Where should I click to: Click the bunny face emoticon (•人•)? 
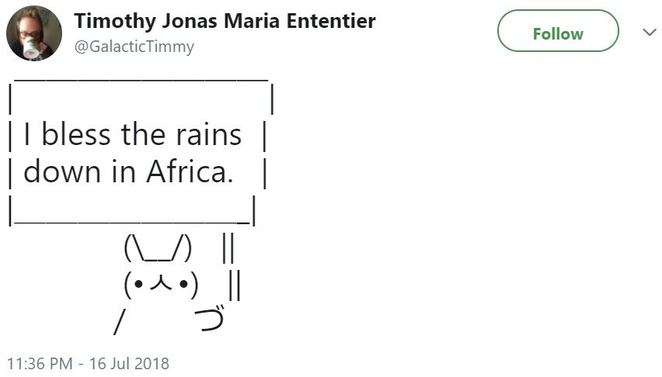[x=161, y=285]
